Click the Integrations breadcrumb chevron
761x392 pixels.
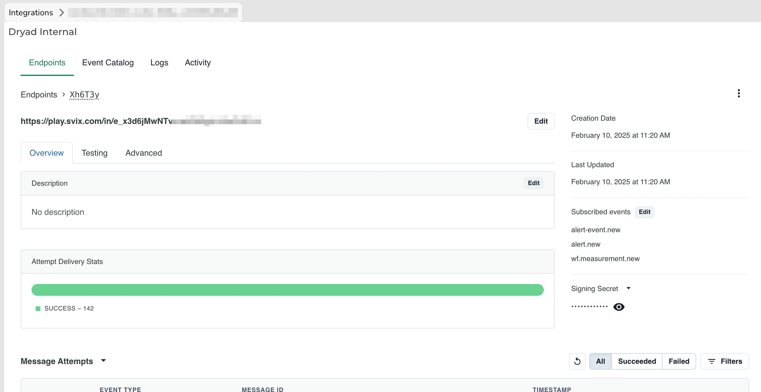click(61, 13)
